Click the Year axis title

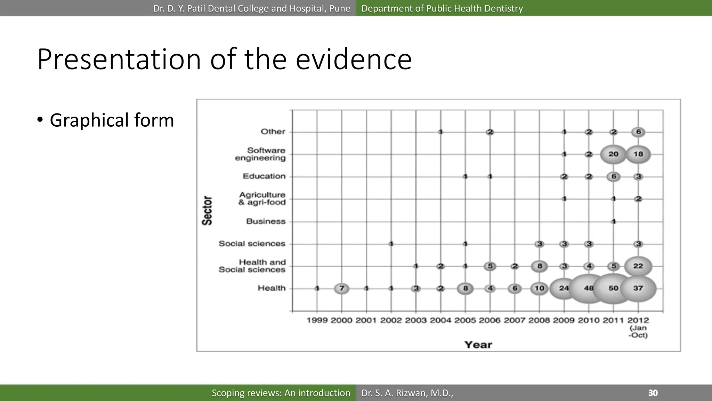(x=478, y=345)
